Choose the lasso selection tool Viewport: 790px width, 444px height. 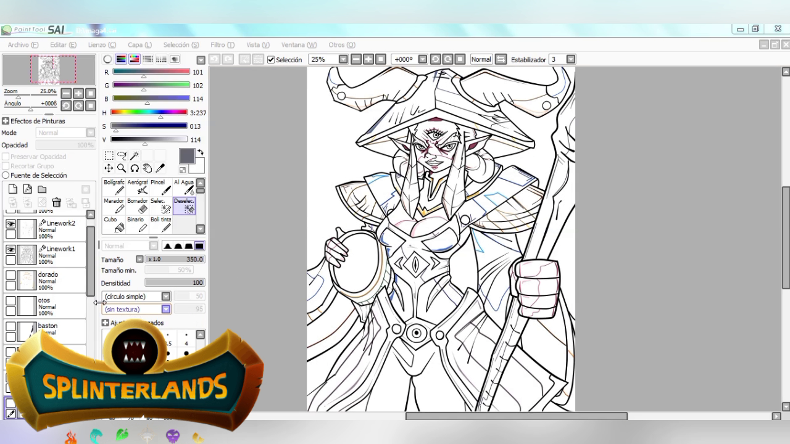click(x=122, y=156)
